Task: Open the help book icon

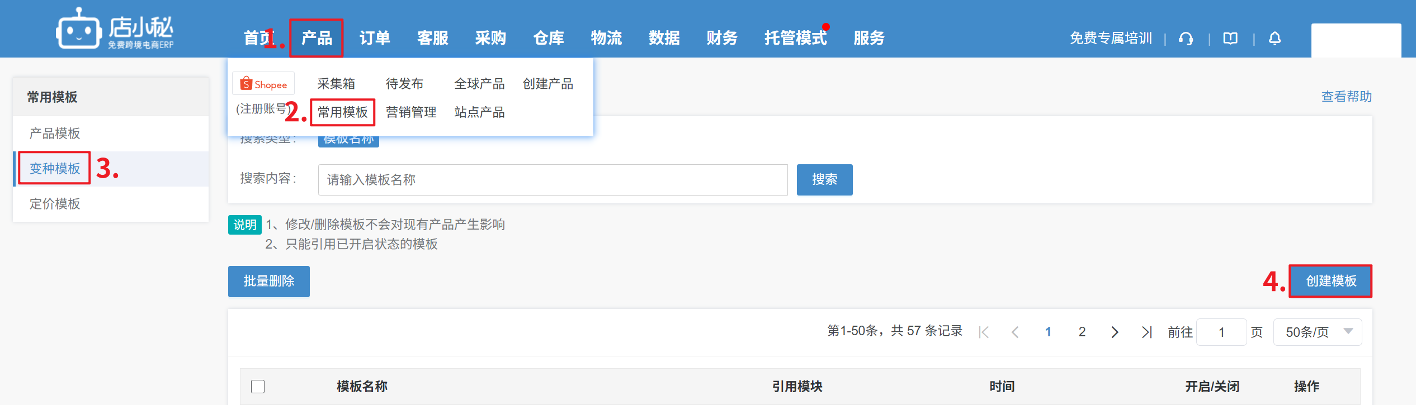Action: 1230,39
